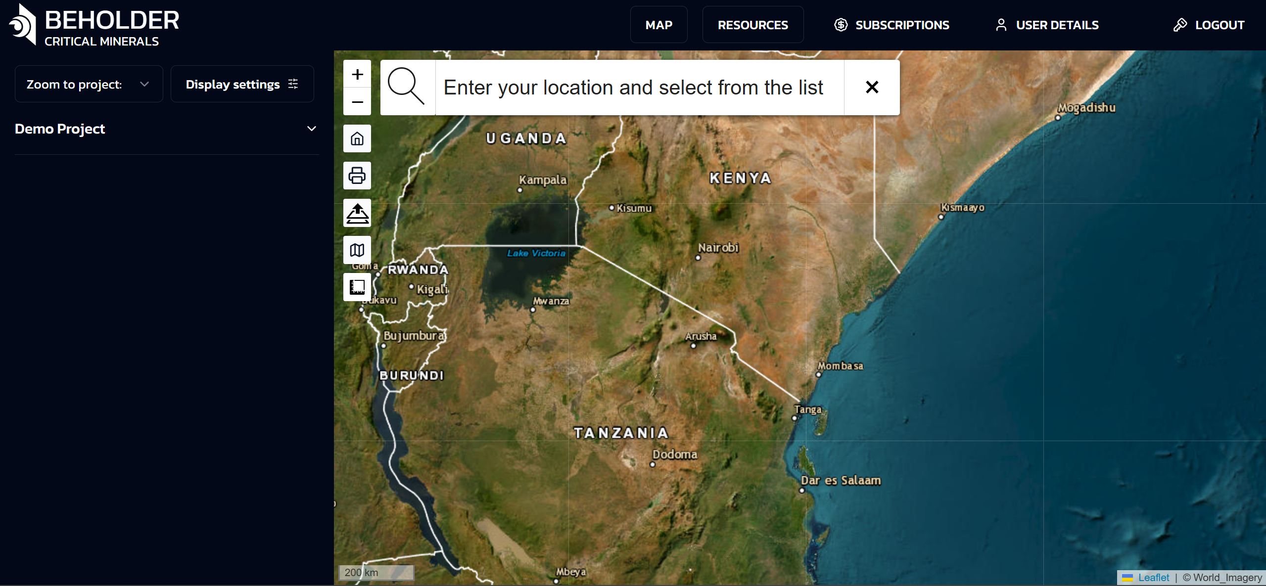
Task: Clear the location search with X
Action: click(x=872, y=87)
